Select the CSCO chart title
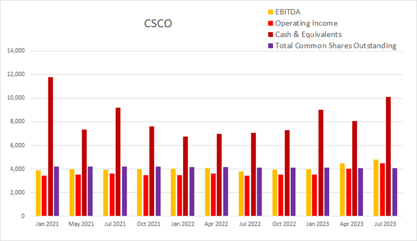Screen dimensions: 417x241 click(x=158, y=24)
